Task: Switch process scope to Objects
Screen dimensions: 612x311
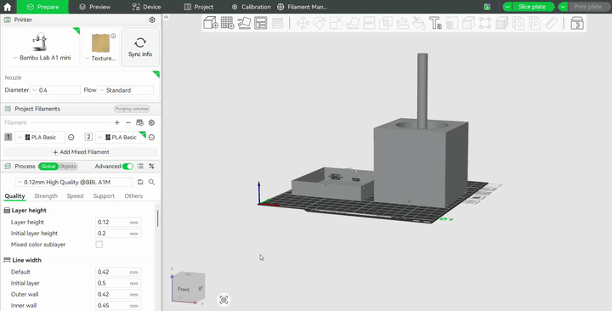Action: coord(68,167)
